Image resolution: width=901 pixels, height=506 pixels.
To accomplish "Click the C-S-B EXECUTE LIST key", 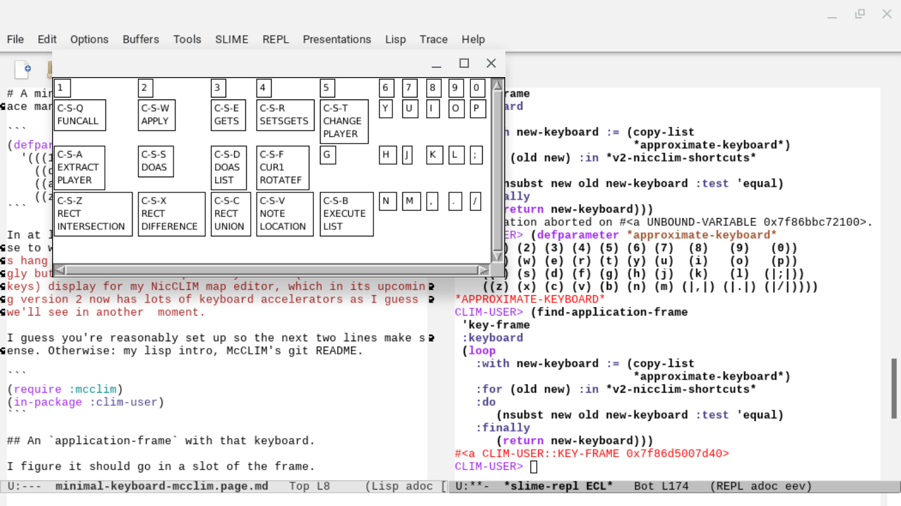I will [346, 214].
